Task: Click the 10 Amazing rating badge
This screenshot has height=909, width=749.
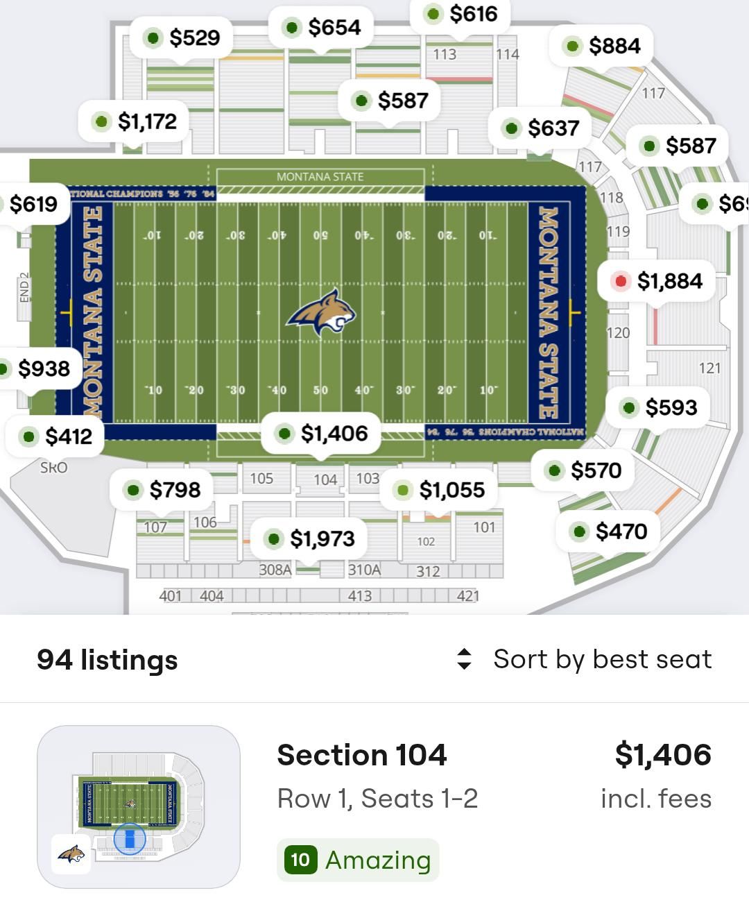Action: (358, 860)
